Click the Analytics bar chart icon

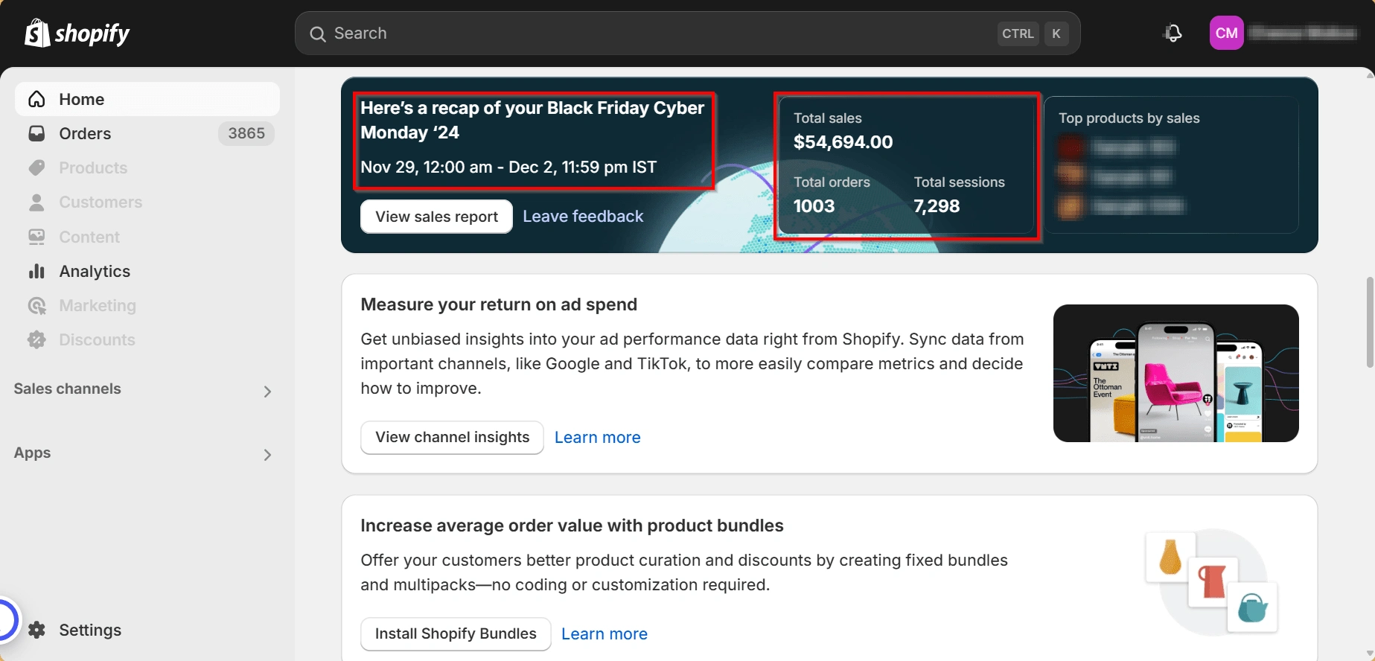[36, 272]
